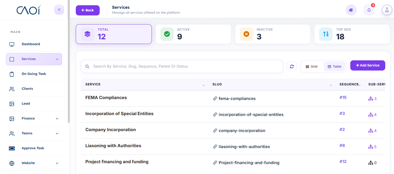Viewport: 394px width, 174px height.
Task: Click sequence number #15
Action: pyautogui.click(x=343, y=97)
